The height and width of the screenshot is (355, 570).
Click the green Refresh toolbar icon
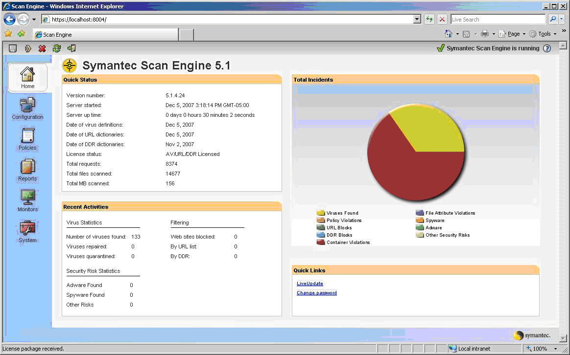(57, 48)
